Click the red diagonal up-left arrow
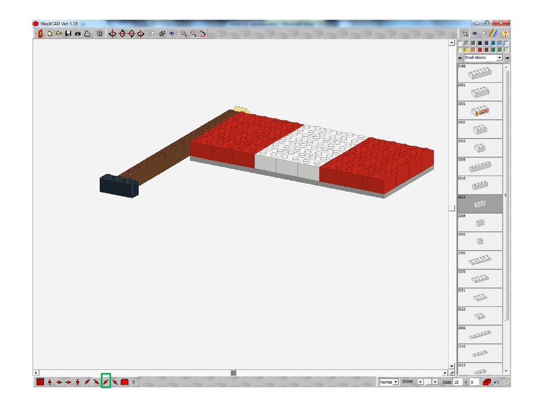Image resolution: width=543 pixels, height=407 pixels. click(x=115, y=382)
